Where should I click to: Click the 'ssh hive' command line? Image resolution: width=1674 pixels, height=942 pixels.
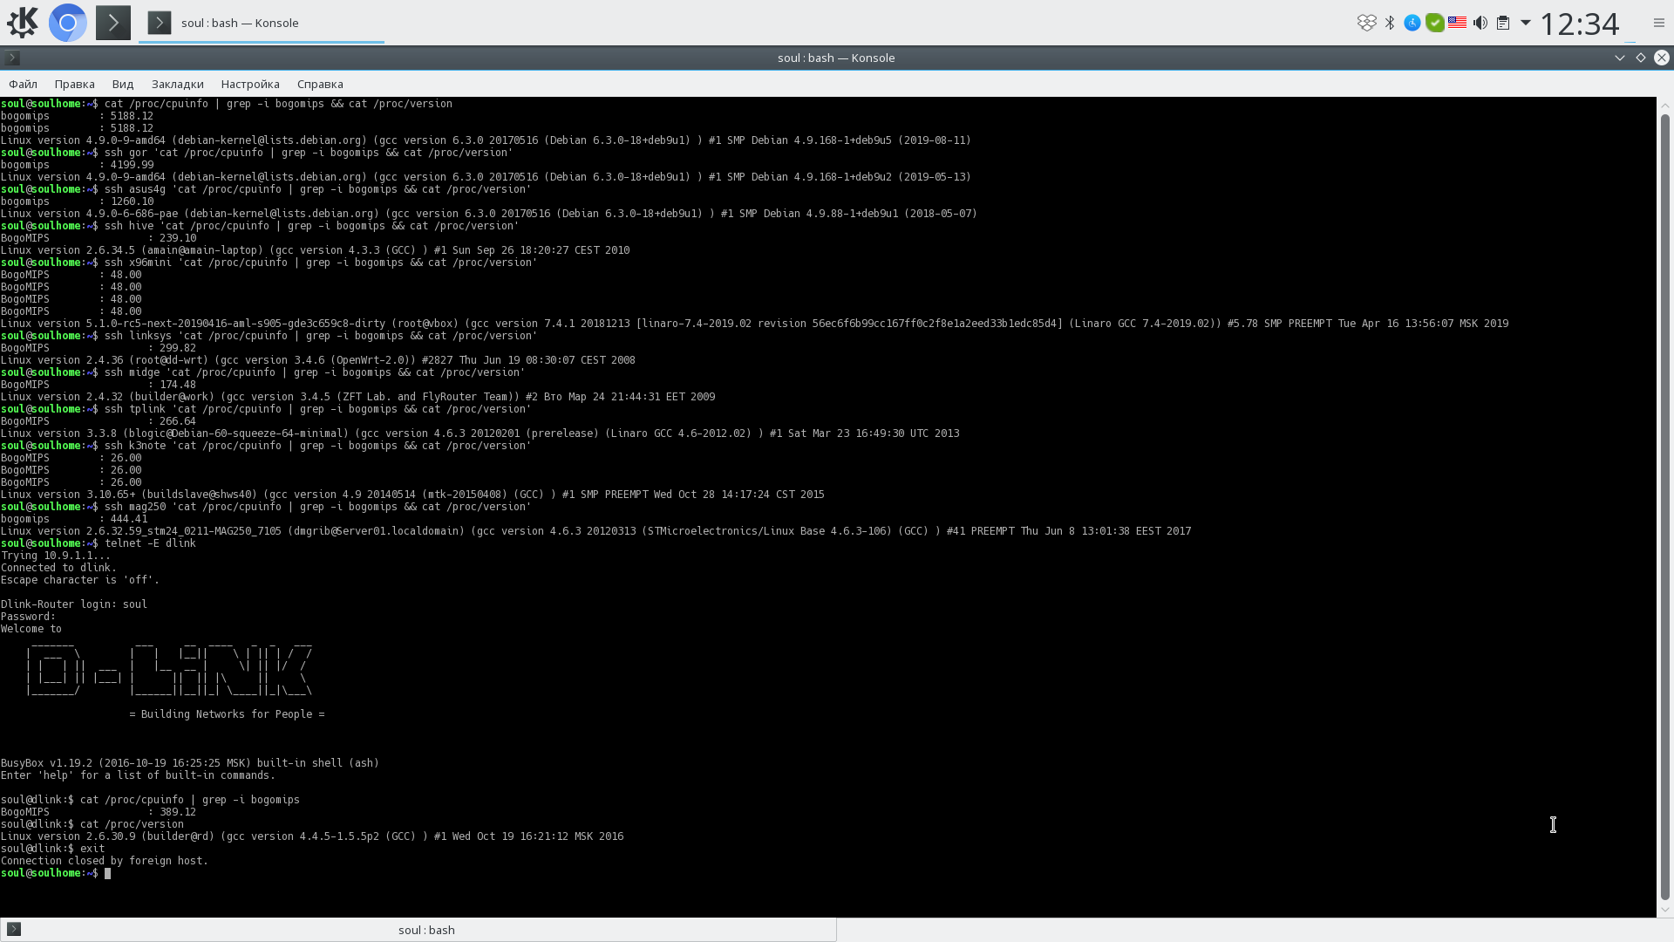(260, 226)
